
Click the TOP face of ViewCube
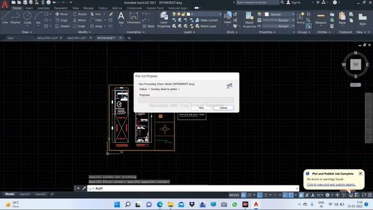pyautogui.click(x=356, y=64)
